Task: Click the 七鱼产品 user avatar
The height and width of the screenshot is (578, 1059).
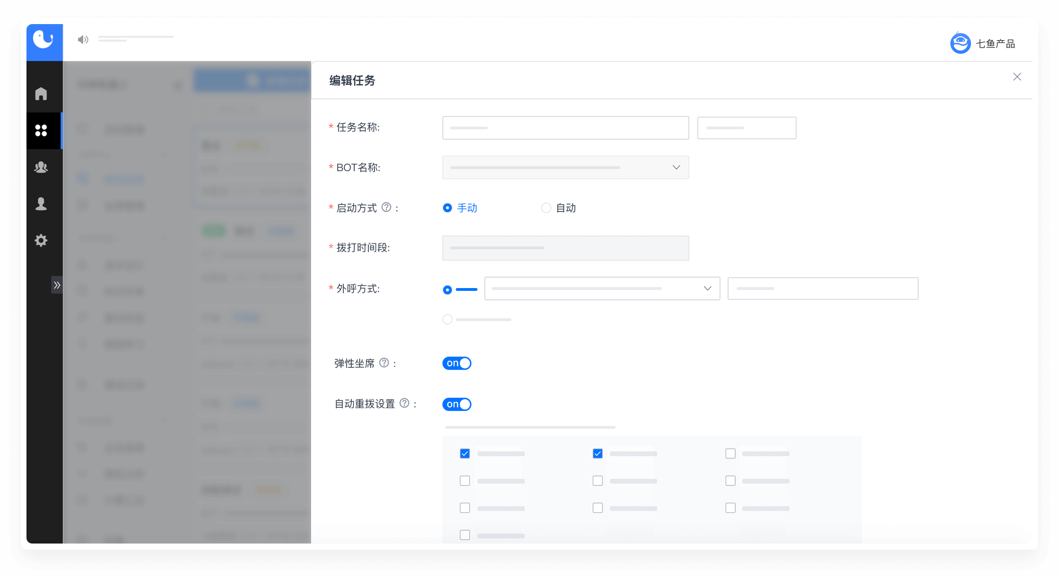Action: click(960, 43)
